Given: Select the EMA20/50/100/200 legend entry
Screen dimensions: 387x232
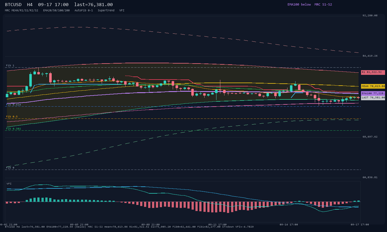Looking at the screenshot, I should [56, 10].
